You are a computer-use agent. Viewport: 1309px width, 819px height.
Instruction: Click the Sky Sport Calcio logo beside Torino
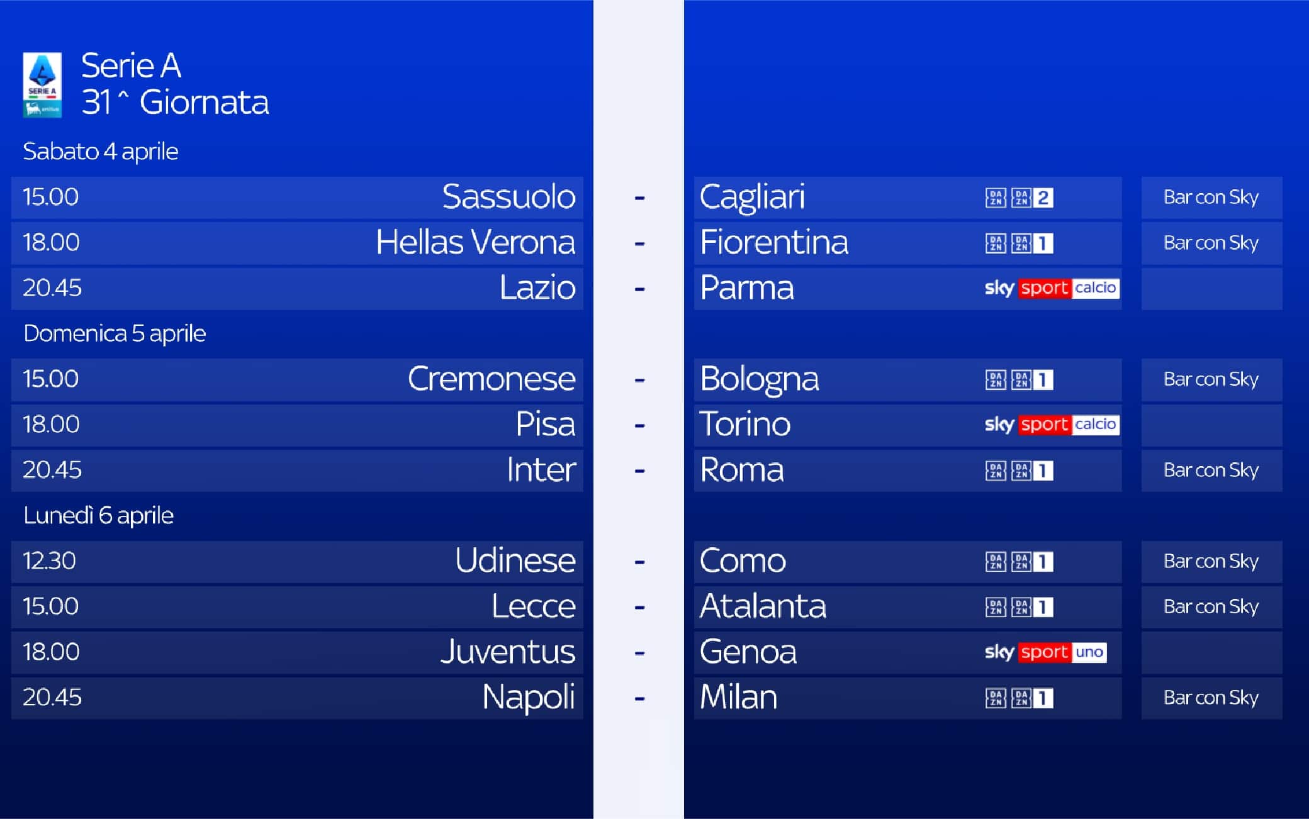pyautogui.click(x=1052, y=425)
